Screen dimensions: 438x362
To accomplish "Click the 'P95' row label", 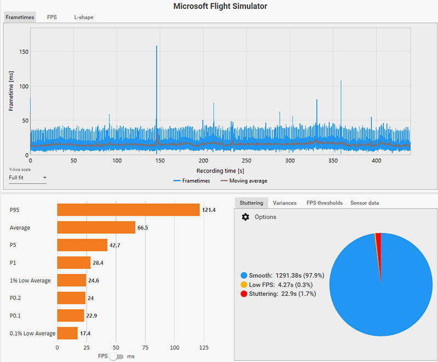I will tap(15, 210).
